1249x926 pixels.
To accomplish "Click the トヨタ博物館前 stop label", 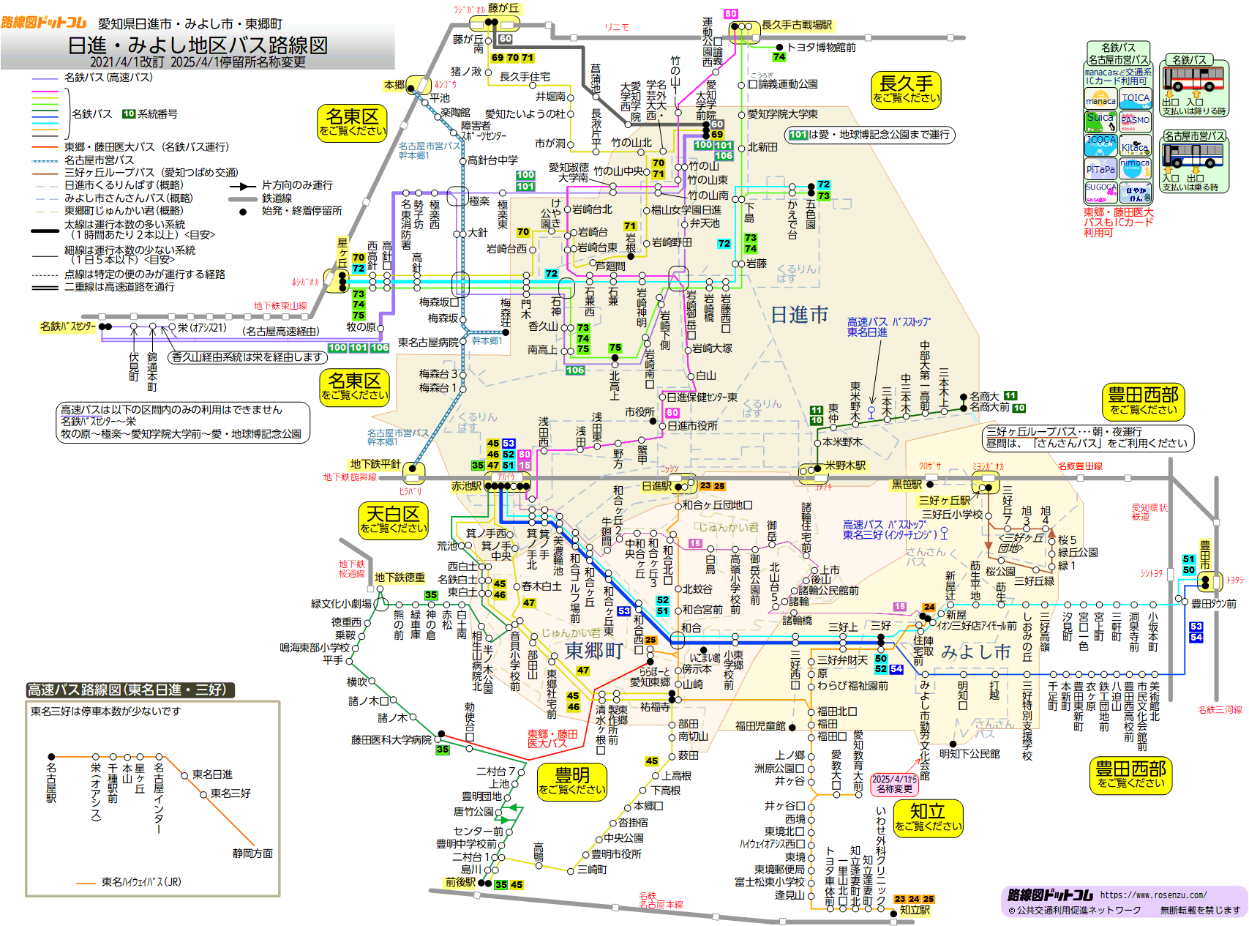I will pos(821,48).
